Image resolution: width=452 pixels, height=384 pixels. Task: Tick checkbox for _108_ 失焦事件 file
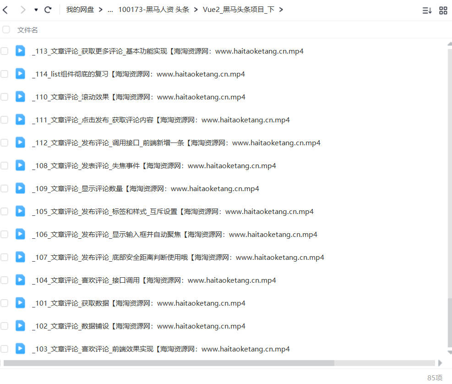4,165
